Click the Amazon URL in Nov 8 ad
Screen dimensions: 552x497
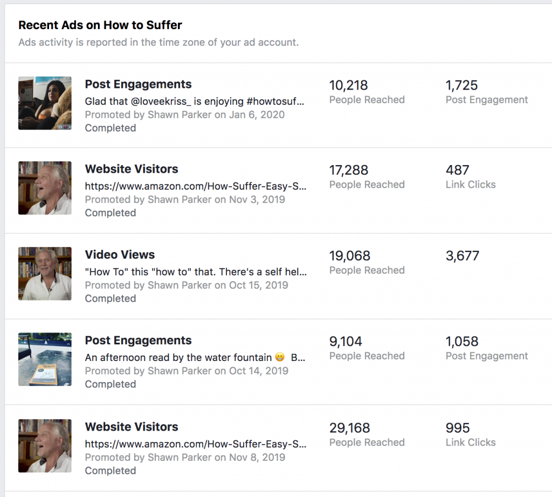pyautogui.click(x=196, y=445)
